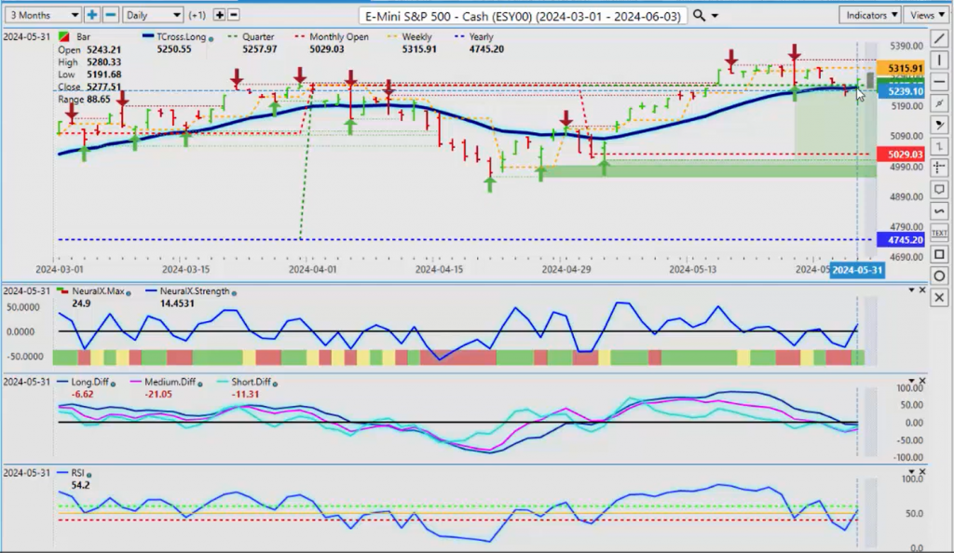Screen dimensions: 954x553
Task: Click the blue minus zoom-out button
Action: pyautogui.click(x=110, y=15)
